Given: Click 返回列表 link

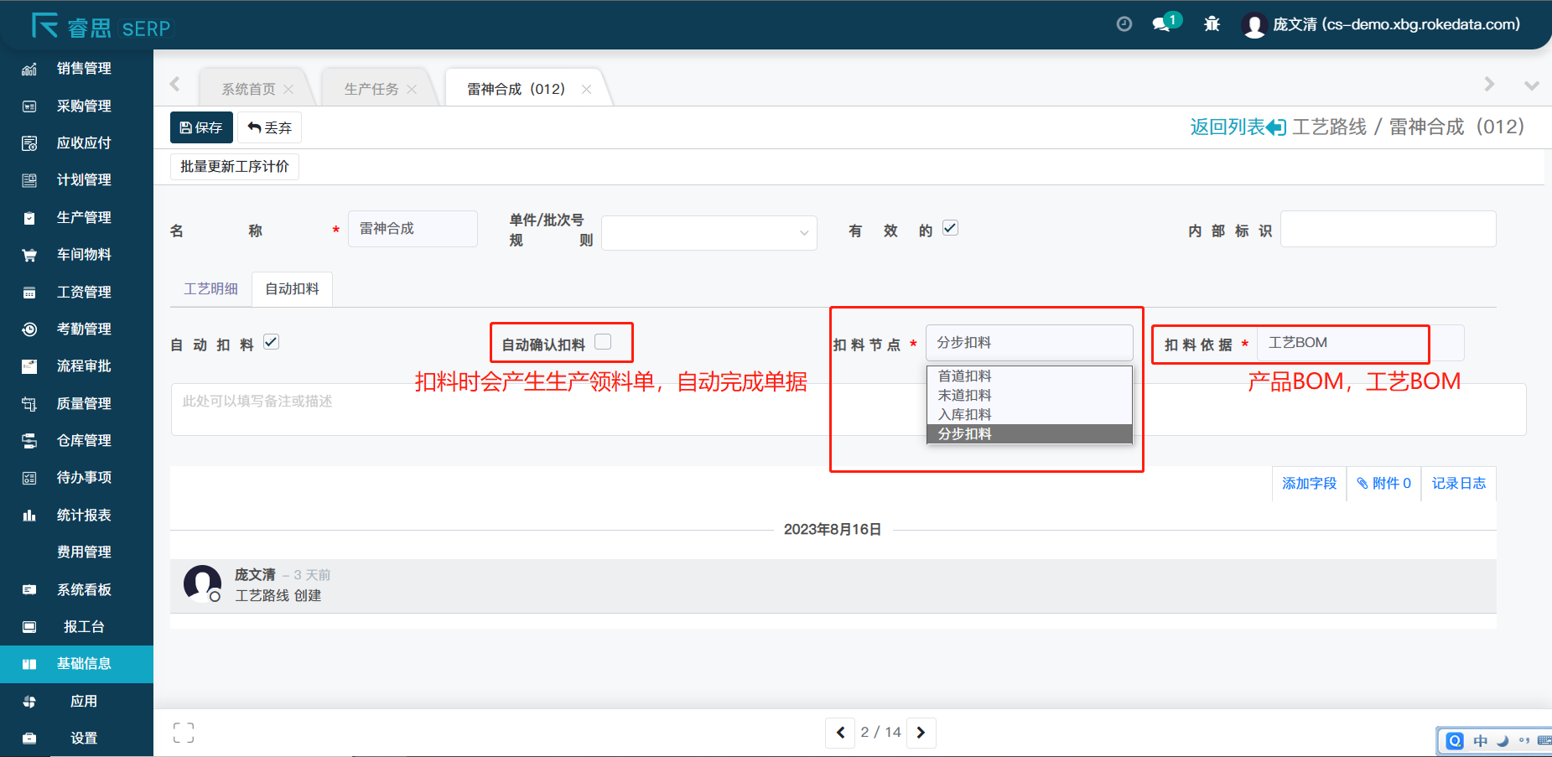Looking at the screenshot, I should (x=1236, y=127).
